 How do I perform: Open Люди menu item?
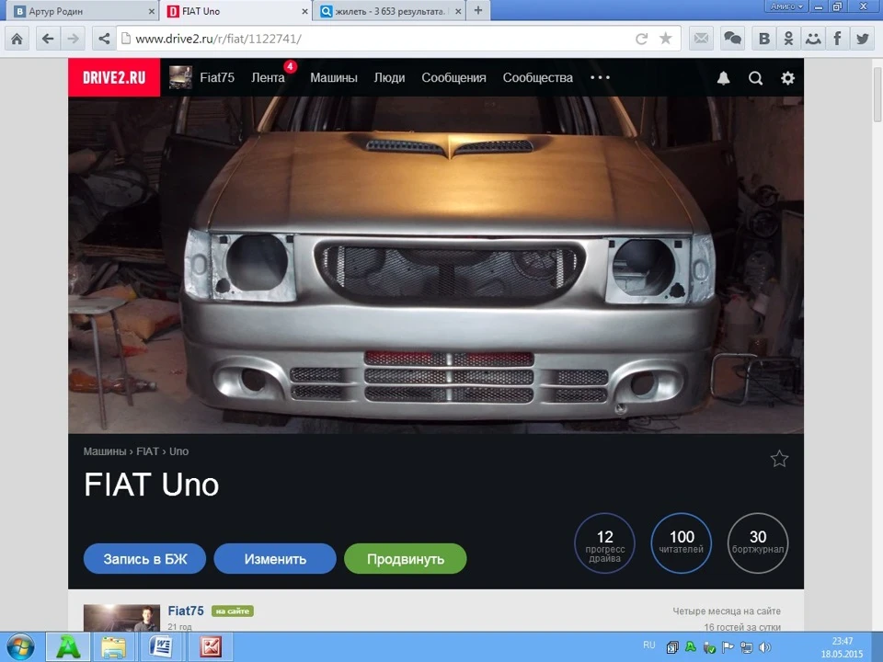click(x=390, y=77)
